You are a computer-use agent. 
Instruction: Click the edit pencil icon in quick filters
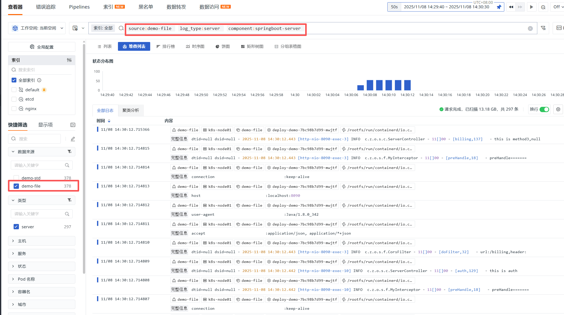[x=73, y=139]
